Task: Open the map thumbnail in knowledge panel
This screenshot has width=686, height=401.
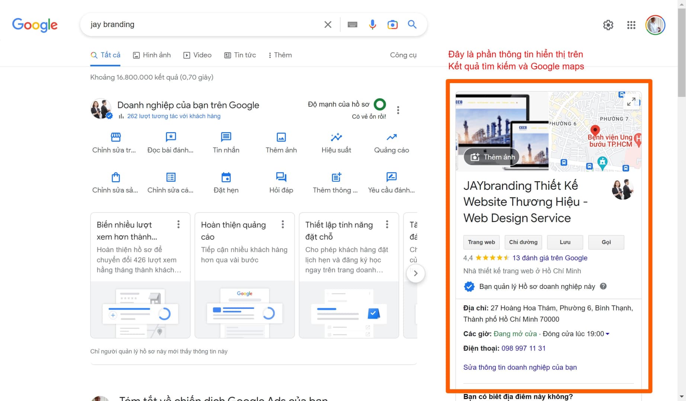Action: tap(595, 131)
